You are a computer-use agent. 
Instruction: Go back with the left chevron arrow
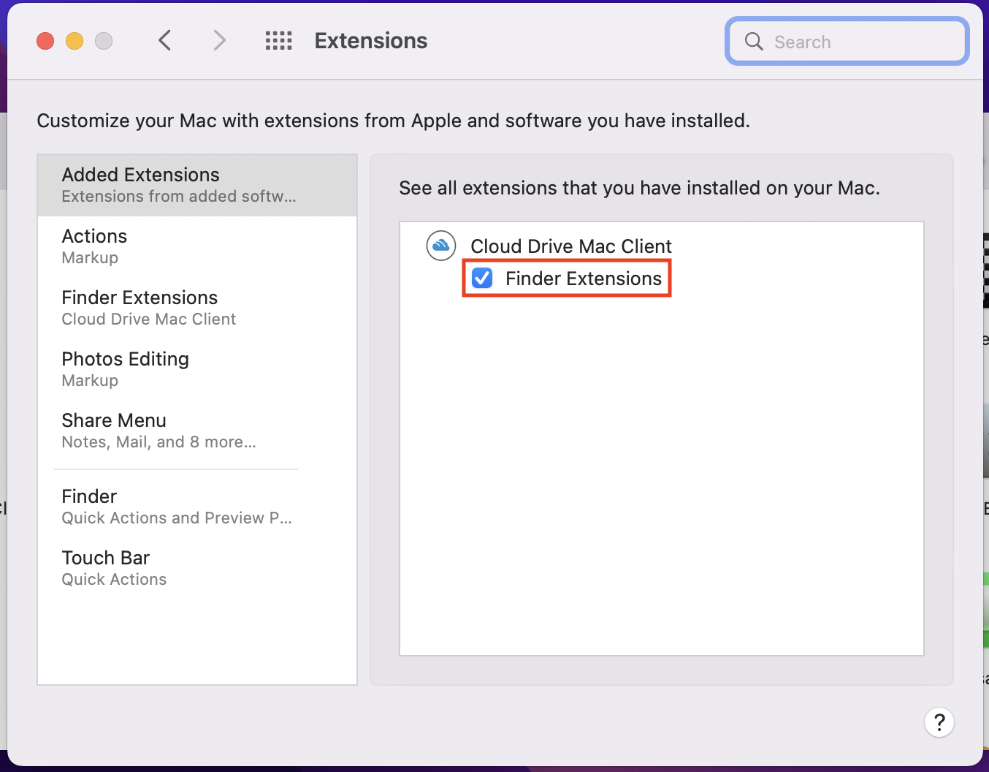tap(165, 40)
